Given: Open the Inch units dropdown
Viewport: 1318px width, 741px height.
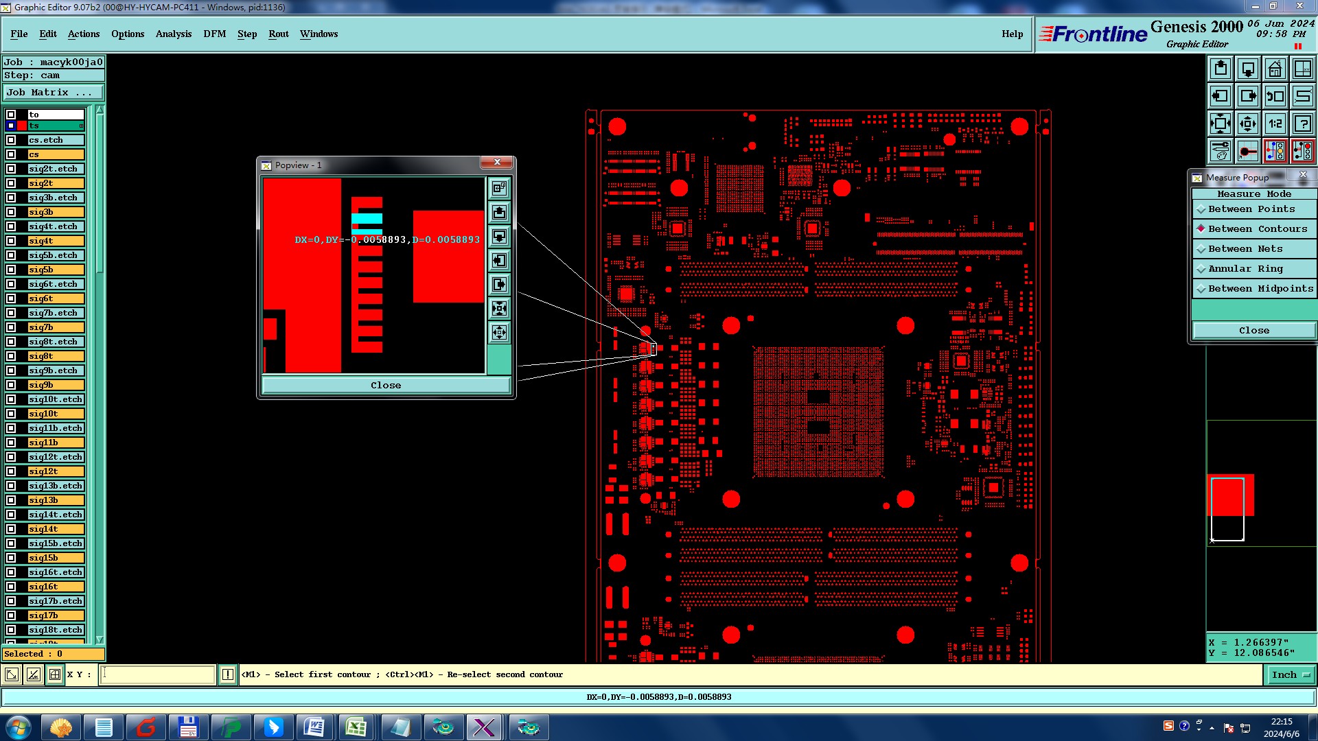Looking at the screenshot, I should coord(1289,675).
